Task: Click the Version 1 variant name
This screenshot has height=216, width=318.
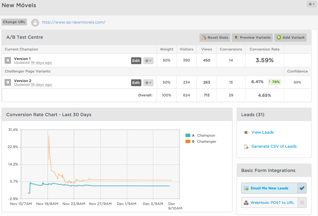Action: [x=22, y=58]
